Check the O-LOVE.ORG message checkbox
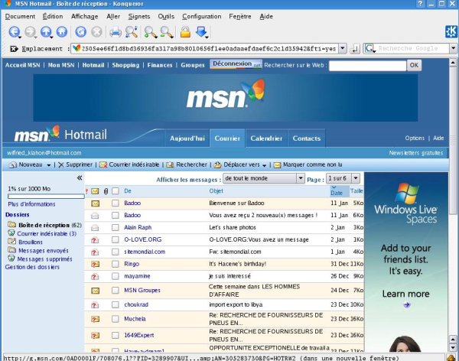 pos(116,240)
